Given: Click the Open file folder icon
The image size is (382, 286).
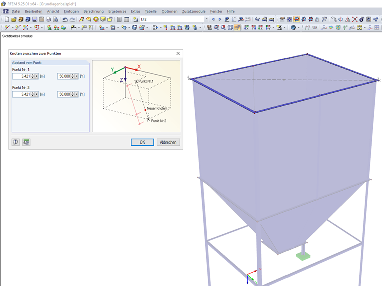Looking at the screenshot, I should tap(14, 19).
